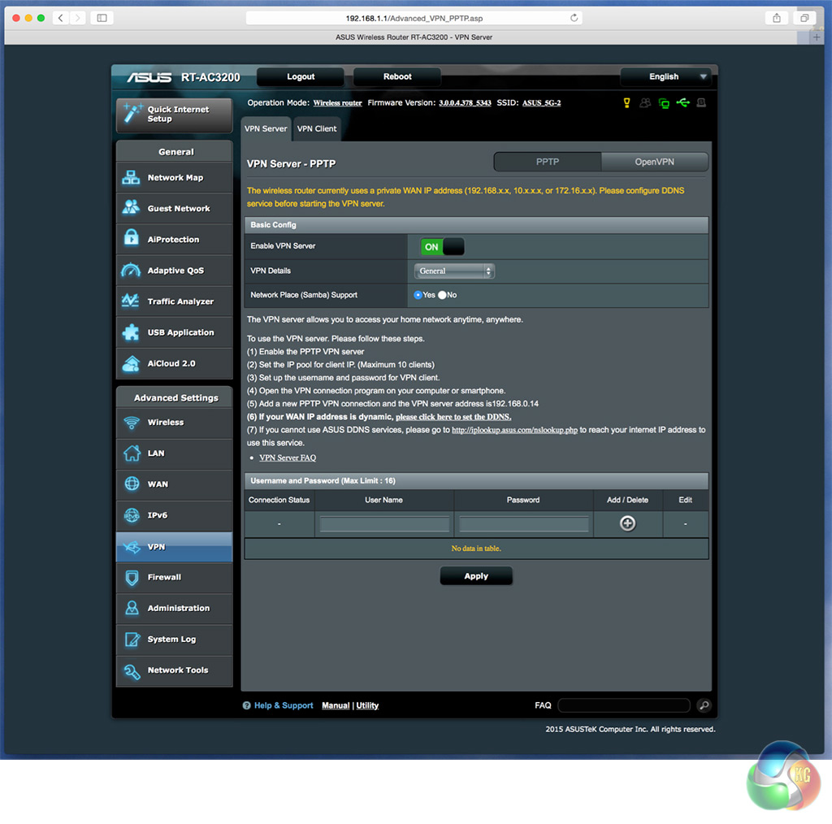The image size is (832, 824).
Task: Open AiProtection page
Action: tap(174, 239)
